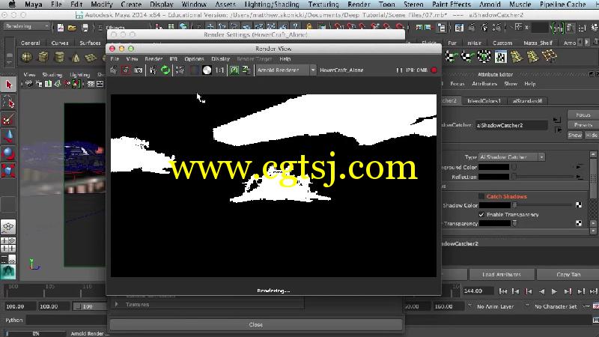Screen dimensions: 599x337
Task: Open the Curves shelf tab
Action: coord(60,43)
